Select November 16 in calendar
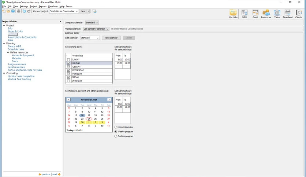The image size is (306, 177). point(82,115)
